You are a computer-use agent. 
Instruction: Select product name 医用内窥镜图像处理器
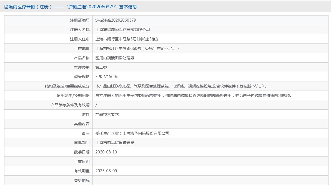click(115, 58)
